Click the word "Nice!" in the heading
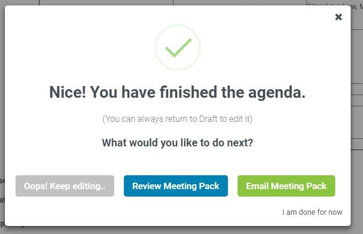 coord(66,92)
